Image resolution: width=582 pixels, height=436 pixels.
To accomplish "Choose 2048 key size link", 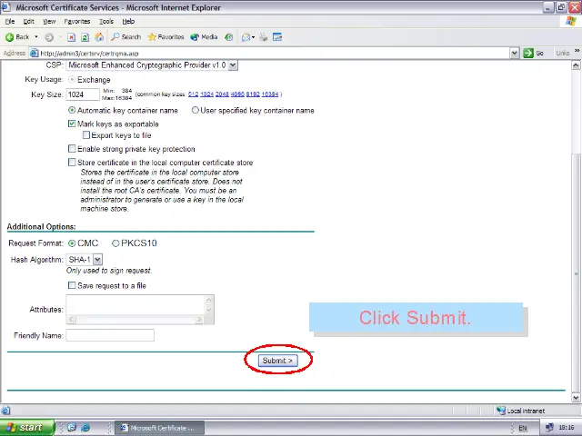I will point(222,94).
